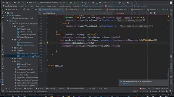Click the main Git branch widget in status bar

point(162,91)
